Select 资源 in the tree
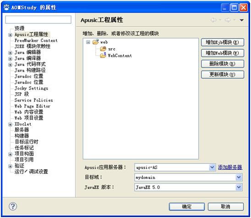The height and width of the screenshot is (218, 251). pyautogui.click(x=19, y=28)
